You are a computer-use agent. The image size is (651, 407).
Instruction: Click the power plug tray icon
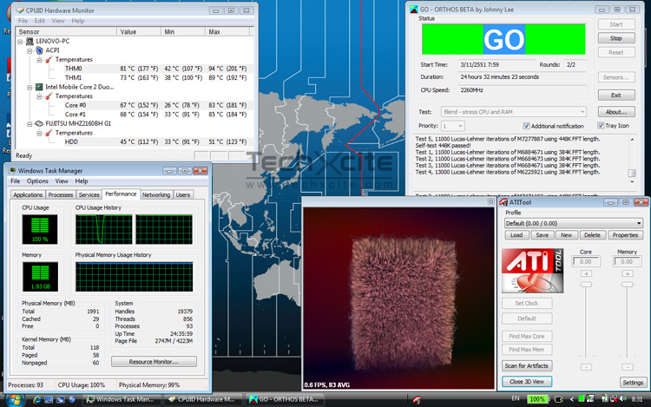click(558, 399)
